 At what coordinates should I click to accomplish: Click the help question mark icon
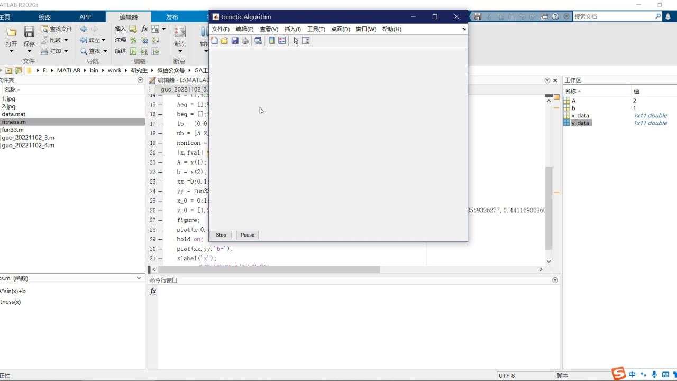click(555, 16)
